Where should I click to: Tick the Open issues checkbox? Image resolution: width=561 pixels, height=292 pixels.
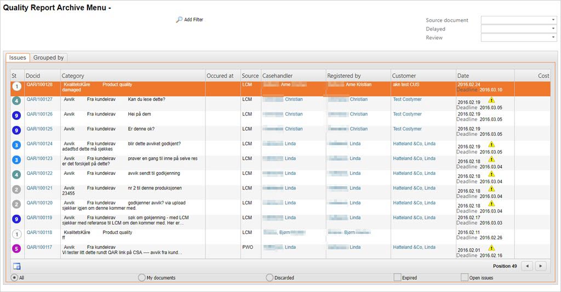click(465, 278)
